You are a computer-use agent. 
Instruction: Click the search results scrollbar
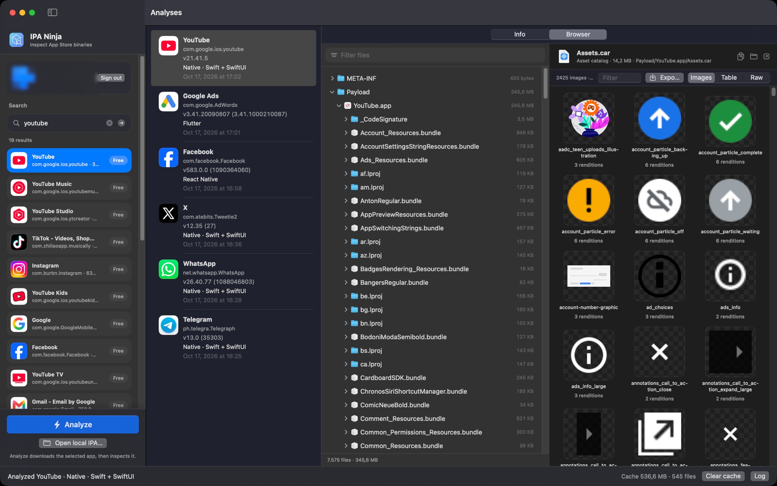click(142, 149)
